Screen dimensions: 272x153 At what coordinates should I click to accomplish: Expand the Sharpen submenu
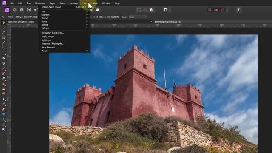coord(64,15)
